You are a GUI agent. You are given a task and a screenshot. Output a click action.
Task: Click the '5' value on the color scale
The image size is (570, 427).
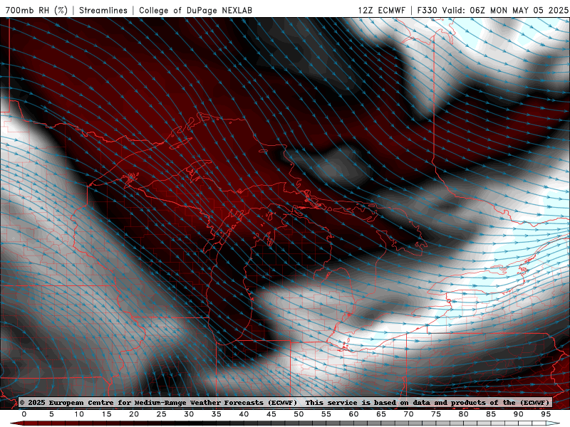click(x=51, y=414)
